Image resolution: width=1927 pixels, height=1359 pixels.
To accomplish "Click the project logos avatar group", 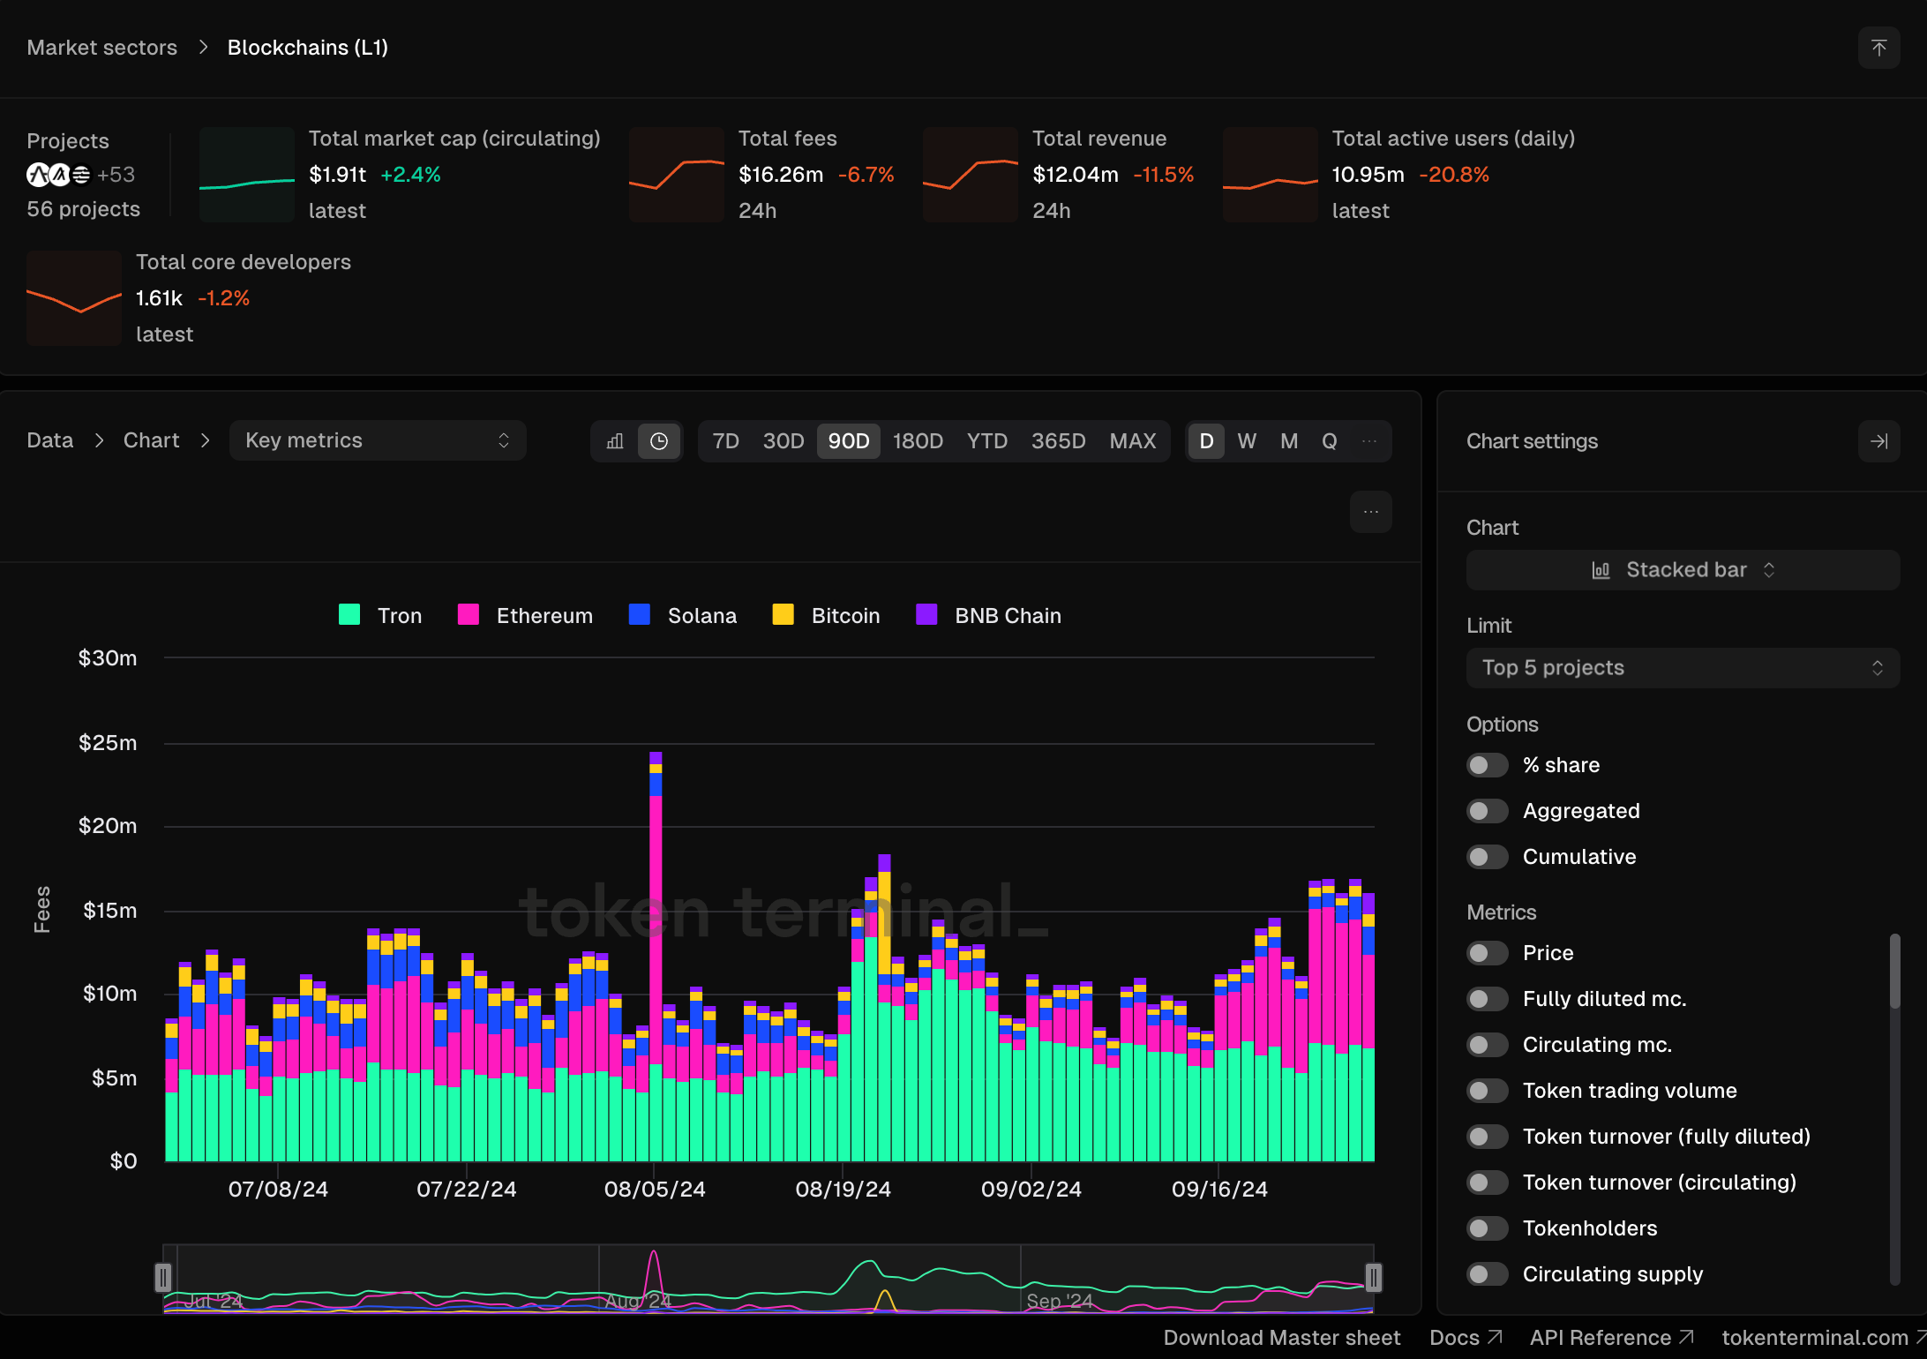I will pyautogui.click(x=58, y=175).
